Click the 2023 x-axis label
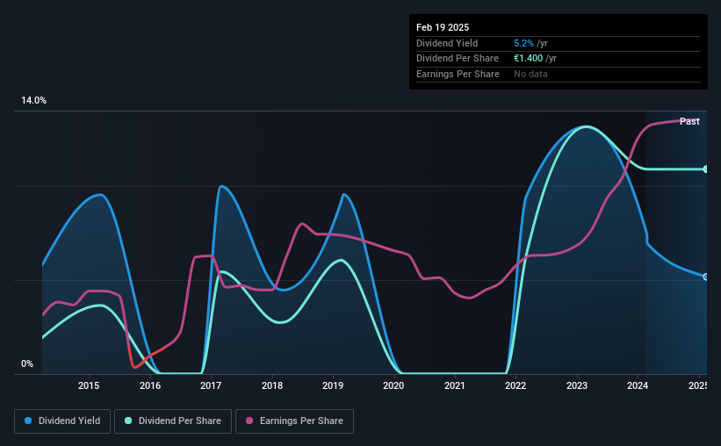The height and width of the screenshot is (446, 721). point(577,385)
